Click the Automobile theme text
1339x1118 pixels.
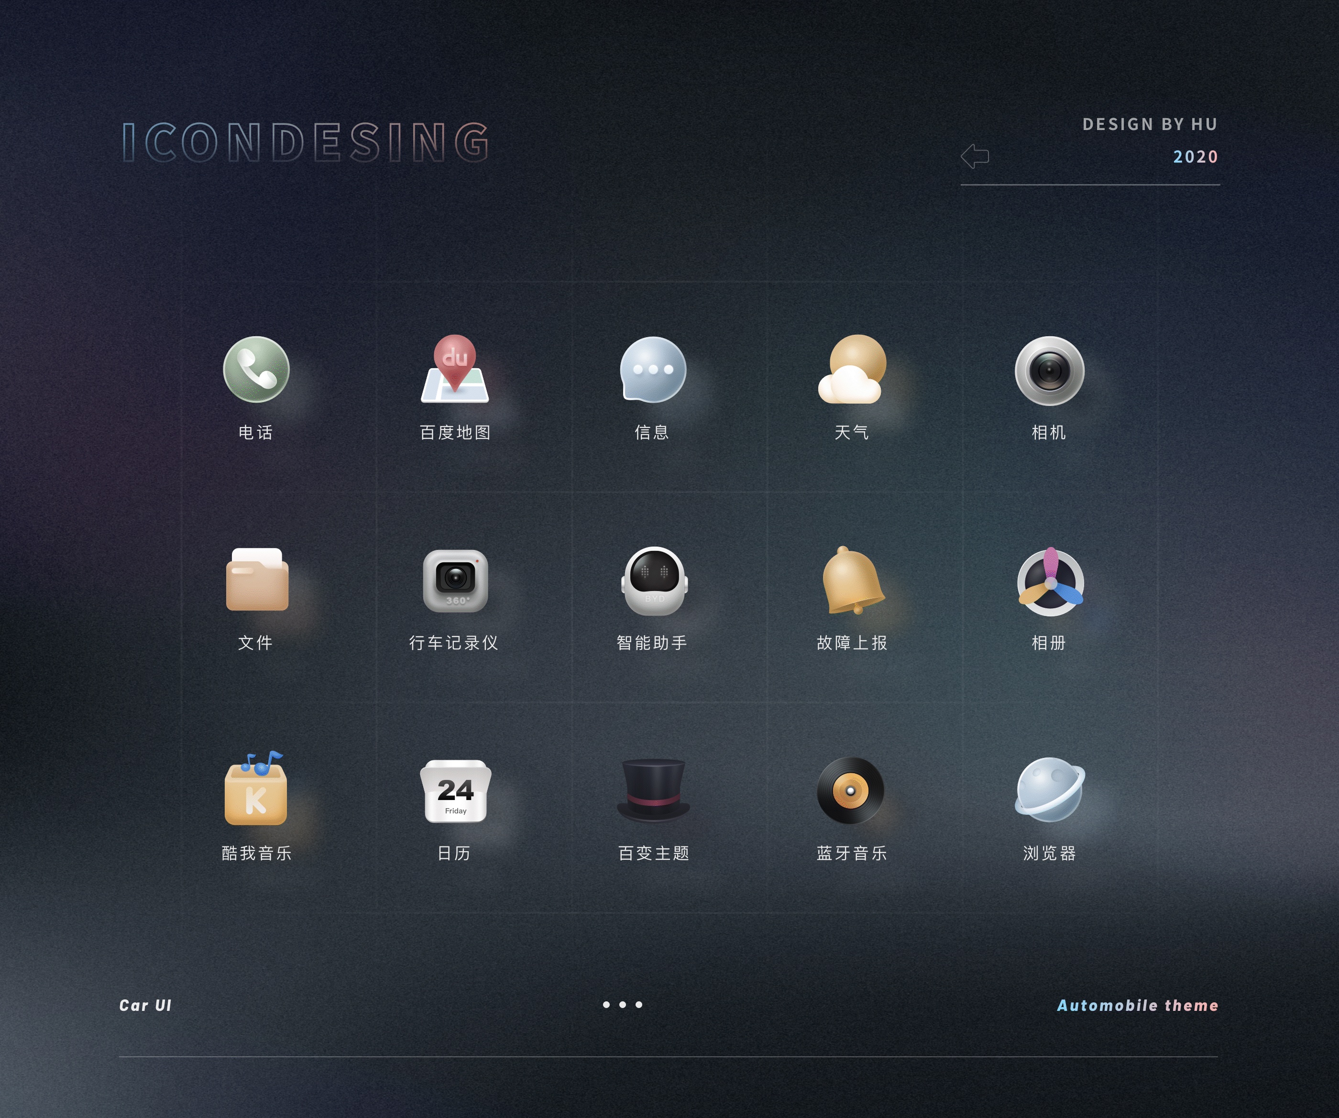pyautogui.click(x=1138, y=1006)
